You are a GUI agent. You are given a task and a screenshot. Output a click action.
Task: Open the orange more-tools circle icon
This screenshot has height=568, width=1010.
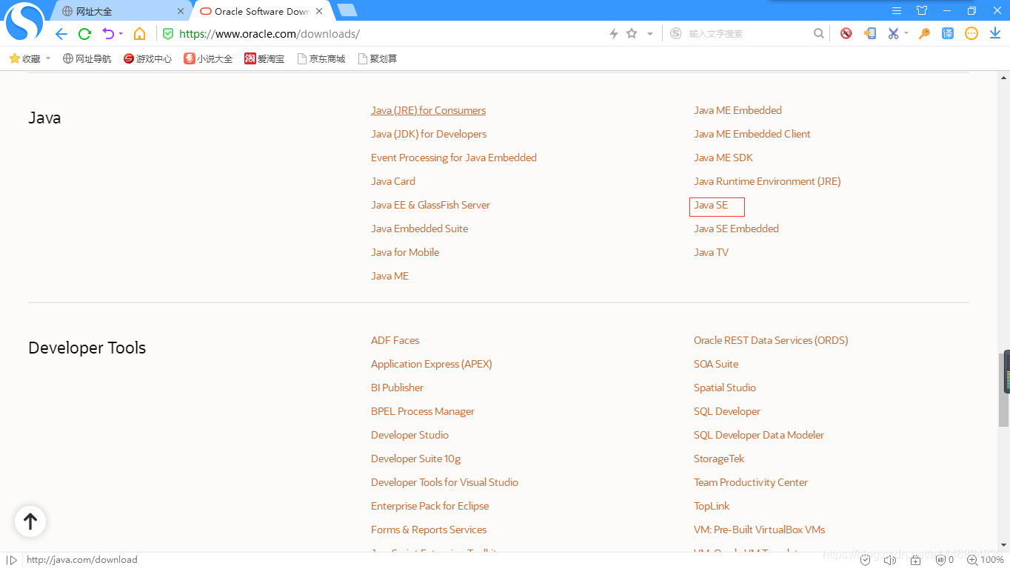click(x=971, y=33)
